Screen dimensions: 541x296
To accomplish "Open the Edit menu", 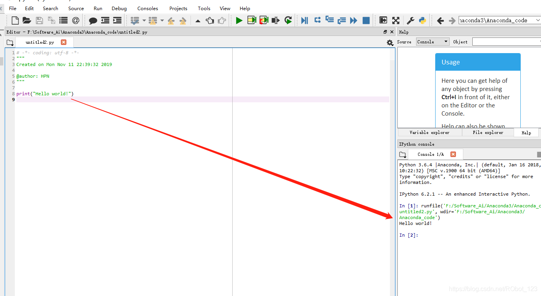I will point(29,8).
